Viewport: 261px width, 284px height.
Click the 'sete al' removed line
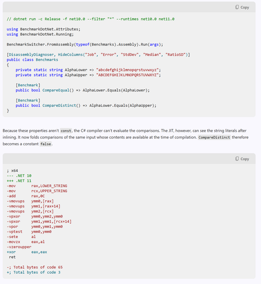(21, 237)
